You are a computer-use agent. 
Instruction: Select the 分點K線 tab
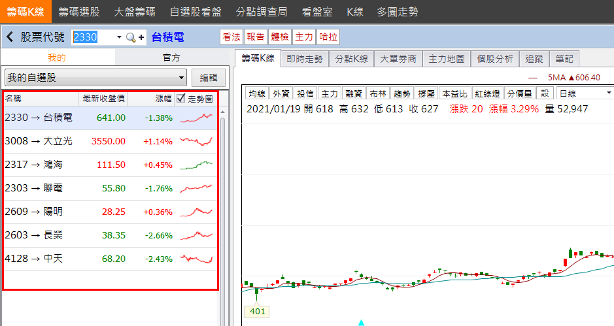351,59
